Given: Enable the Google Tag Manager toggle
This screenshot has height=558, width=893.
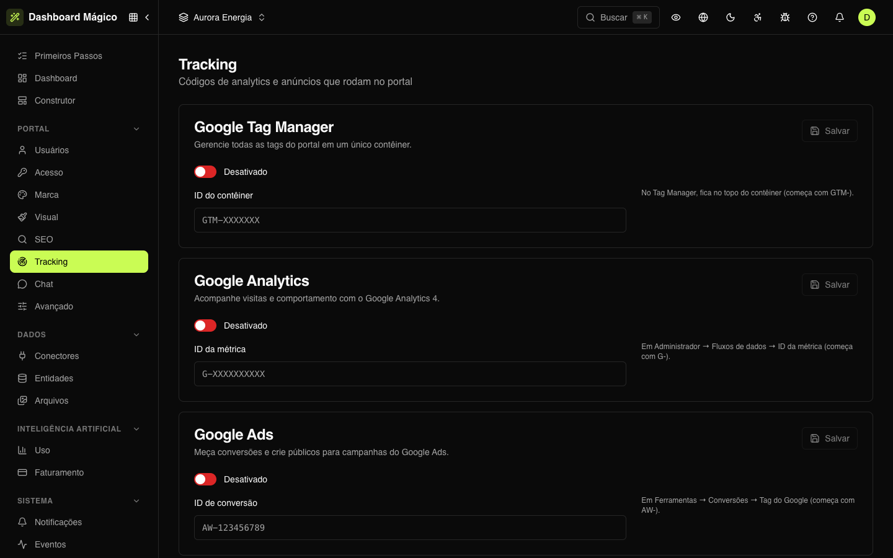Looking at the screenshot, I should pyautogui.click(x=205, y=172).
